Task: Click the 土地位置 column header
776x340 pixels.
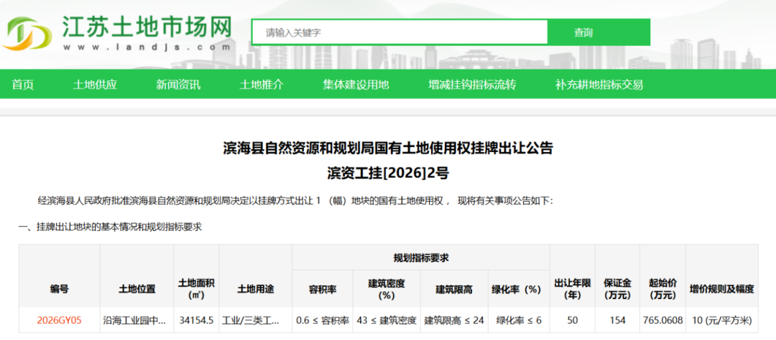Action: coord(137,289)
